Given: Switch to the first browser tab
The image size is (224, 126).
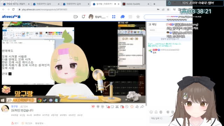Looking at the screenshot, I should point(16,4).
